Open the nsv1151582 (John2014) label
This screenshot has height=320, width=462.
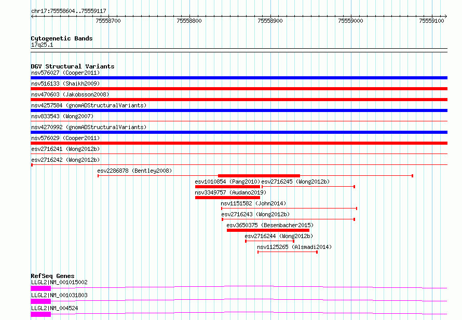tap(253, 203)
